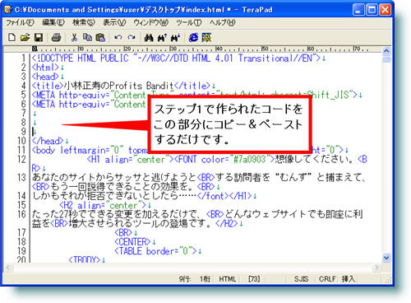Viewport: 411px width, 303px height.
Task: Click the text しかもそれが拒否できないとしたら
Action: pos(105,196)
